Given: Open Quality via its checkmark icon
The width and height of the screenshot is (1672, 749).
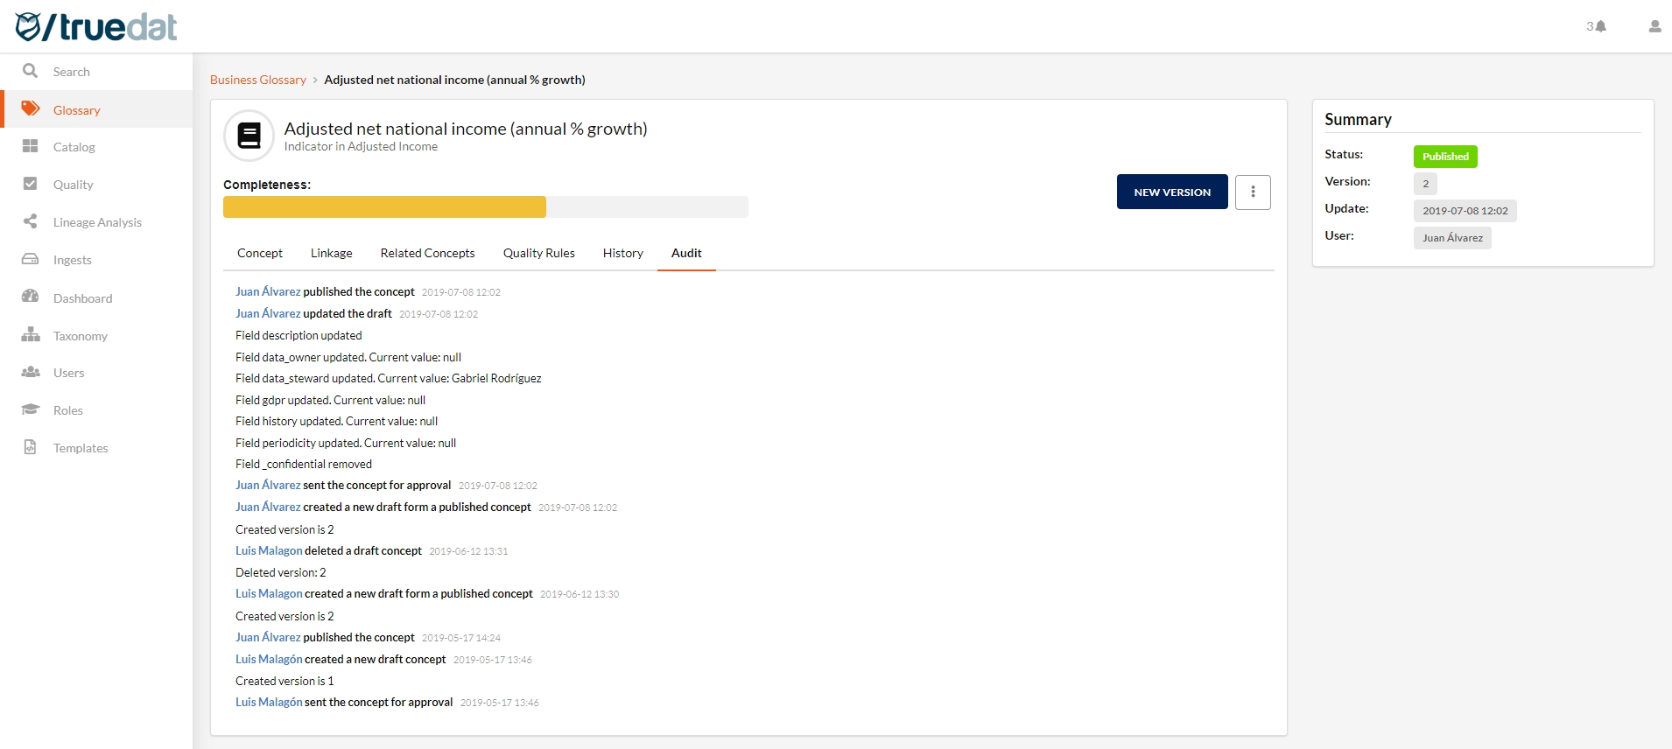Looking at the screenshot, I should [31, 184].
